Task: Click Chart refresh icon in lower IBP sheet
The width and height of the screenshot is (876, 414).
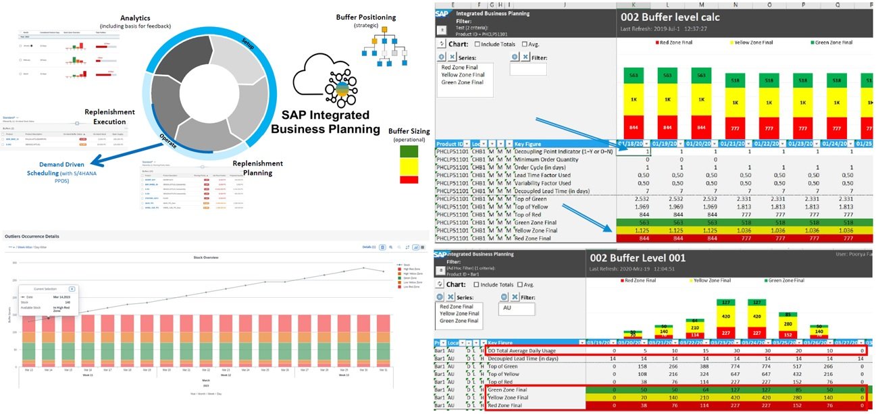Action: pos(440,284)
